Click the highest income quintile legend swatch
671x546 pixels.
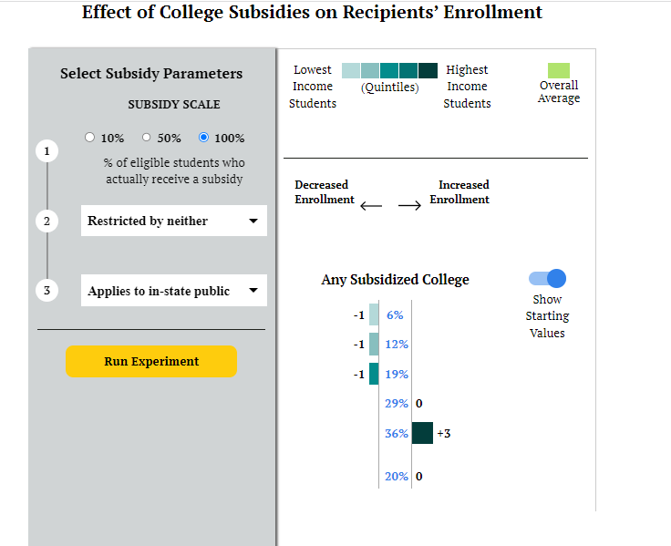pos(428,70)
